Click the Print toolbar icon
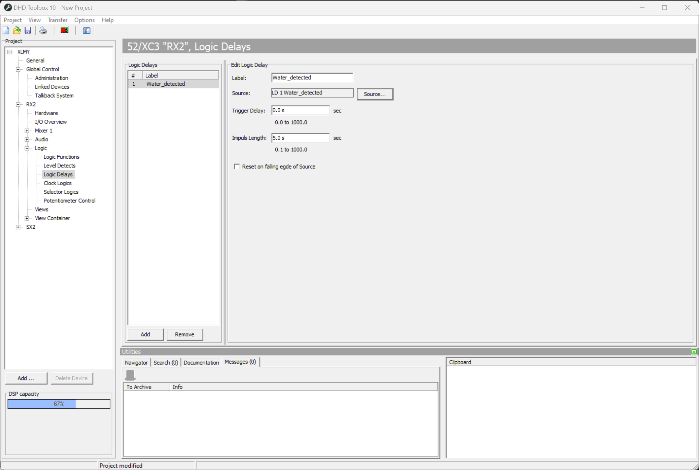This screenshot has height=470, width=699. [43, 30]
